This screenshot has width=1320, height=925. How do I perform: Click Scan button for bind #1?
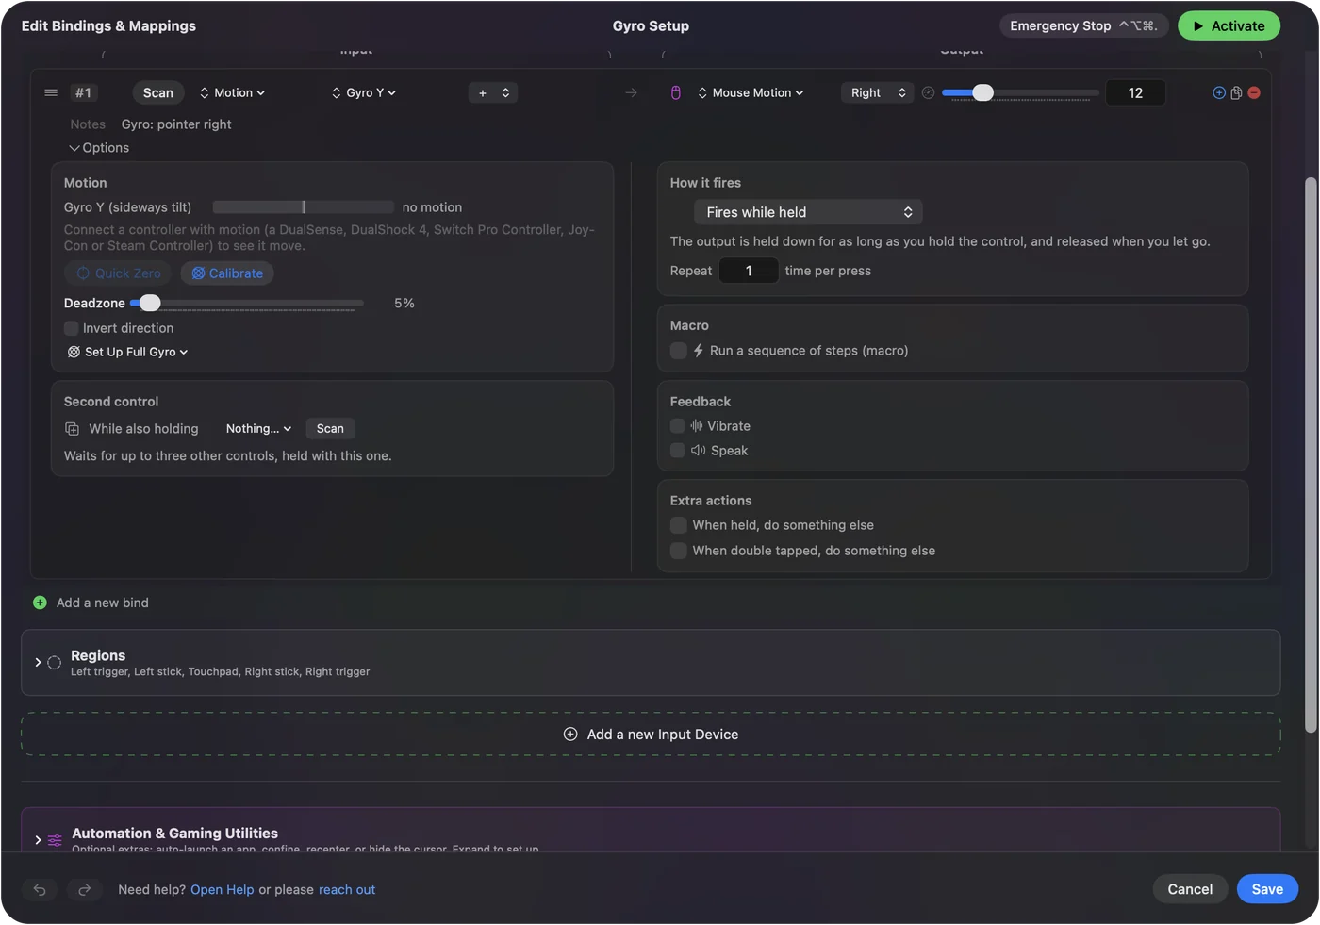coord(157,92)
